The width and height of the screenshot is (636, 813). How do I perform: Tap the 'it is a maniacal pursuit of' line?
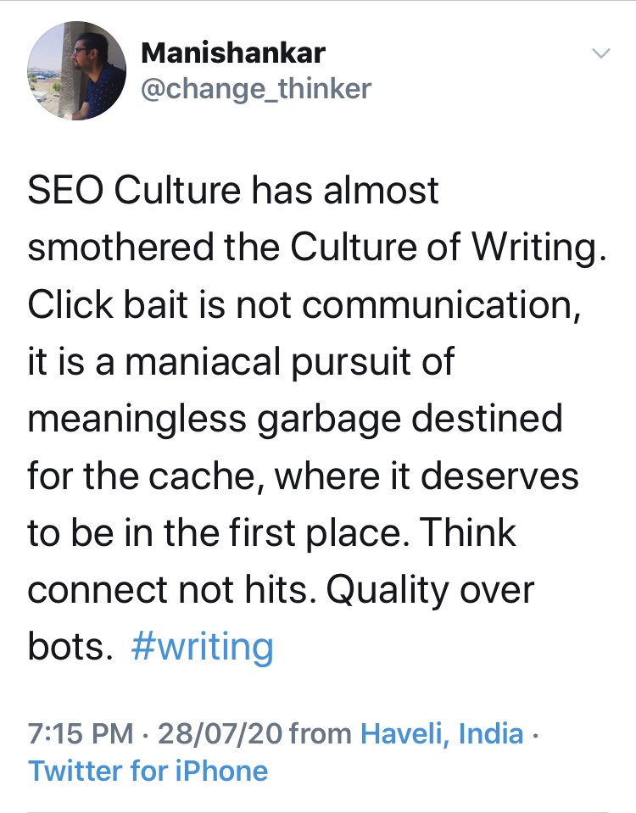[241, 362]
